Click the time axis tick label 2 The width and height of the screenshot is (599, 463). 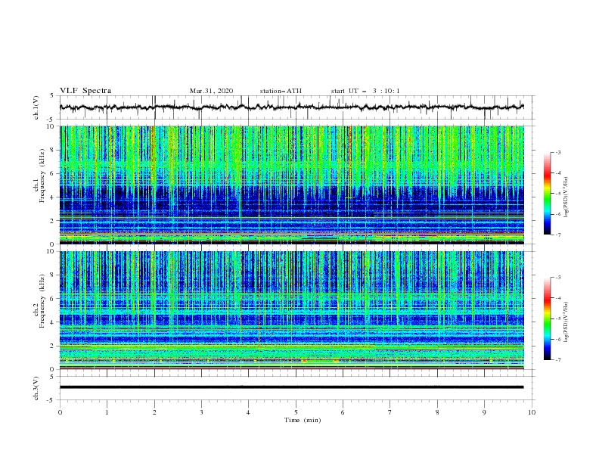coord(154,412)
